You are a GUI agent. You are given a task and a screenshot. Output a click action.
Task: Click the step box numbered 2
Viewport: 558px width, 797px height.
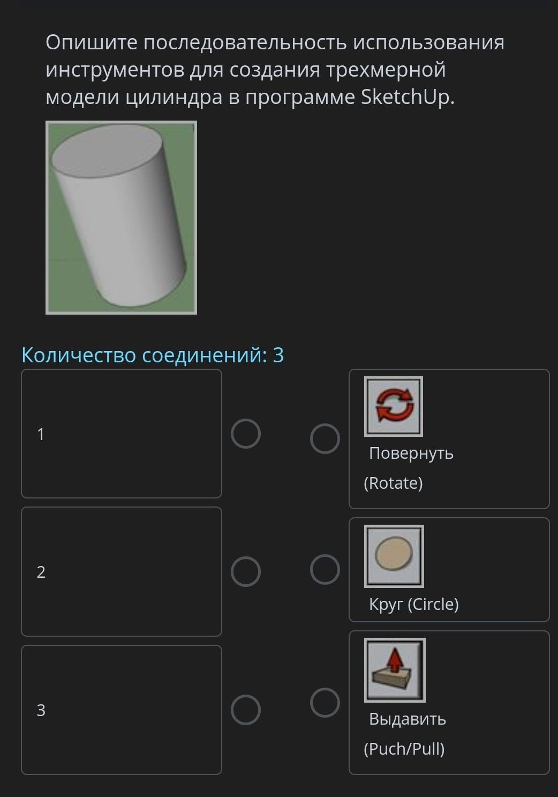122,571
